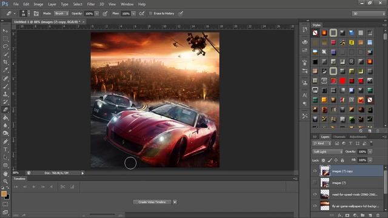Toggle lock all padlock icon
Screen dimensions: 388x218
342,160
